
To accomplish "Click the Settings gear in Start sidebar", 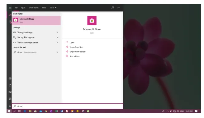I will pyautogui.click(x=10, y=99).
